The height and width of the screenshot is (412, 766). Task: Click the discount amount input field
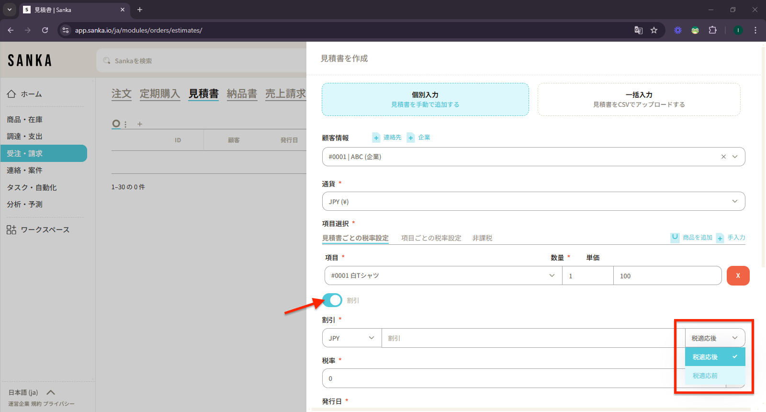coord(532,338)
